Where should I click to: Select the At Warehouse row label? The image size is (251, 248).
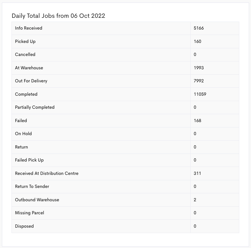29,68
